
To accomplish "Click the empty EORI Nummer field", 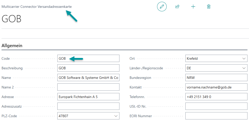I will pos(216,116).
